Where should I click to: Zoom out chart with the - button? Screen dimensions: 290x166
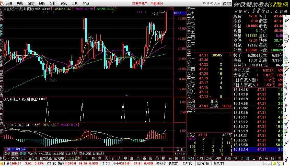[x=180, y=154]
